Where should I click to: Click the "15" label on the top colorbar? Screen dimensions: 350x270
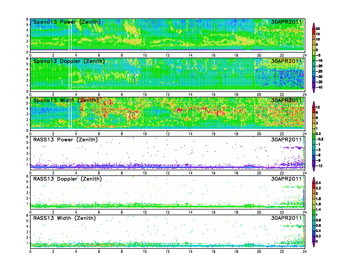(x=318, y=34)
